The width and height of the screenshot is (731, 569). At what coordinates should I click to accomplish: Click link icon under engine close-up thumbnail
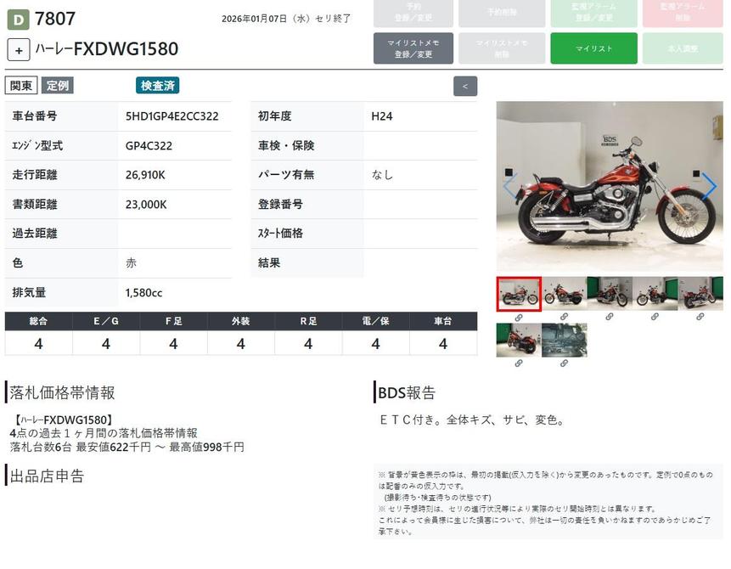(x=564, y=363)
